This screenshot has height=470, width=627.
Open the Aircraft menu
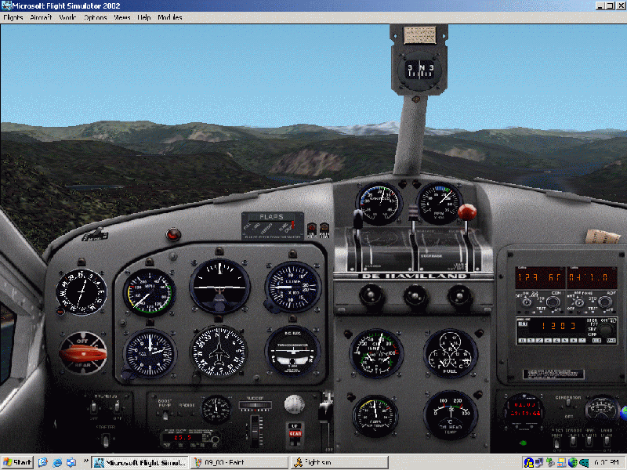(x=42, y=17)
